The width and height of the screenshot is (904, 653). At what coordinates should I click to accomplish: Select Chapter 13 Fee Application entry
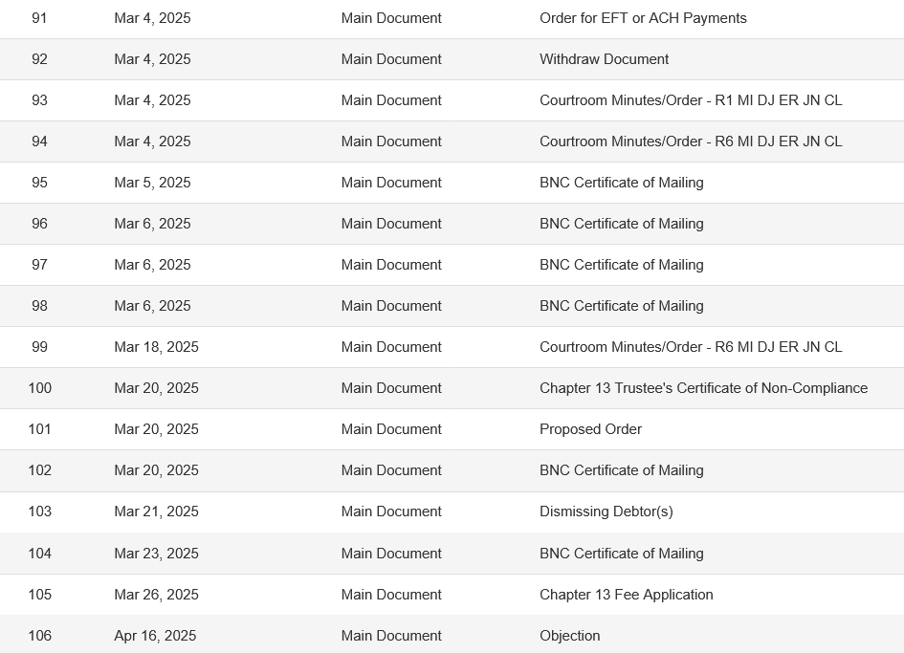click(x=627, y=595)
